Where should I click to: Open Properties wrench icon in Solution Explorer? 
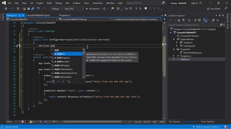tap(213, 20)
